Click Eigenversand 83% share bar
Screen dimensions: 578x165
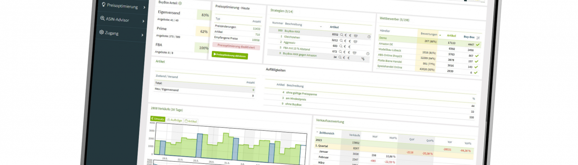click(204, 15)
